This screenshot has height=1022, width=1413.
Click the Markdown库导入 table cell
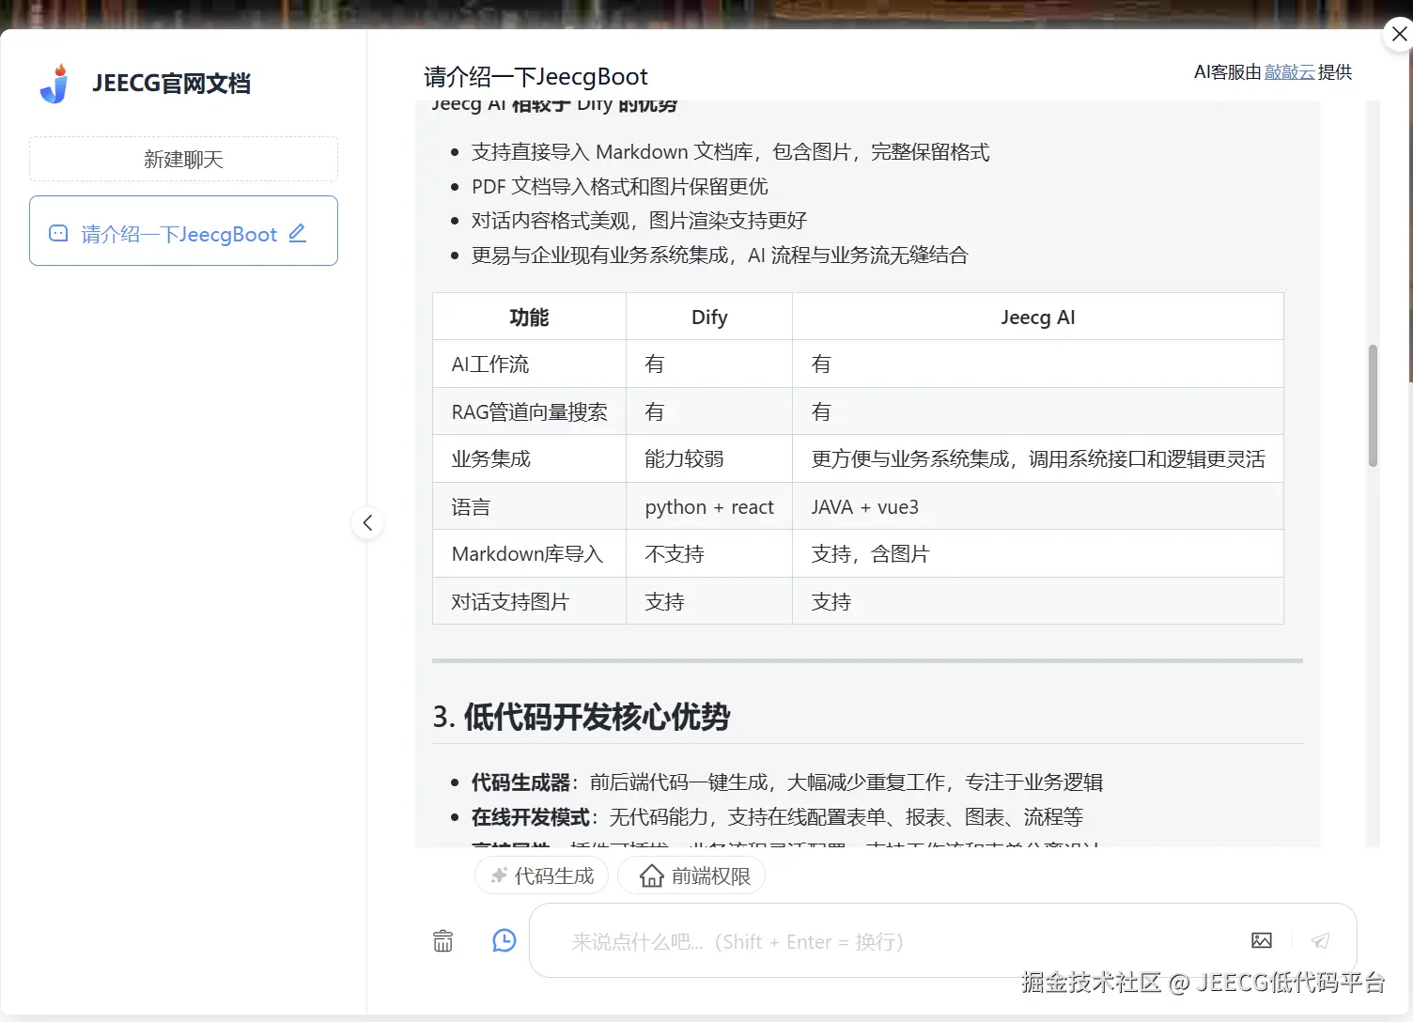tap(529, 553)
